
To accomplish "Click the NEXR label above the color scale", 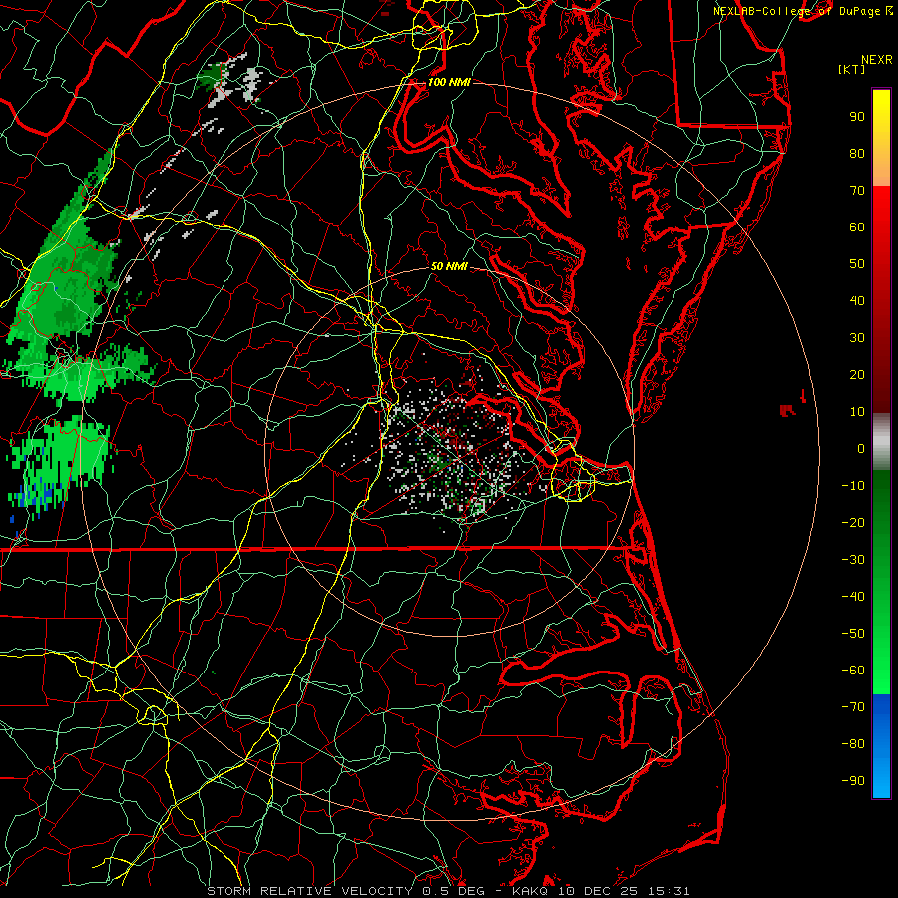I will (877, 60).
